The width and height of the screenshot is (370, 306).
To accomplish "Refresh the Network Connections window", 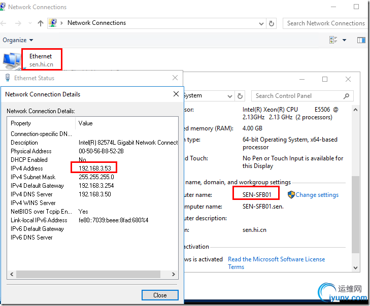I will click(x=272, y=23).
